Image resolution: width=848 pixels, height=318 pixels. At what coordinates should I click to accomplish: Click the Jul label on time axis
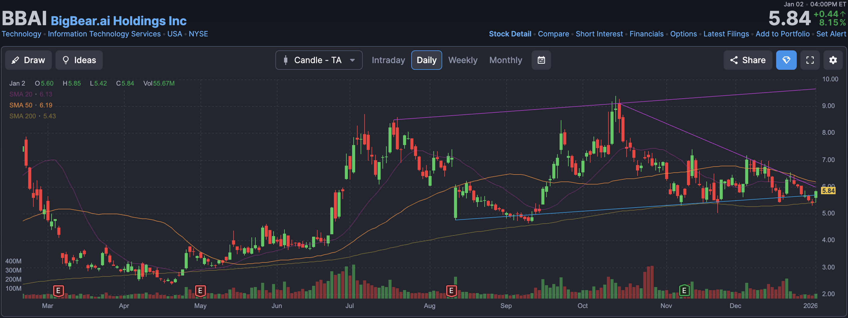(350, 306)
